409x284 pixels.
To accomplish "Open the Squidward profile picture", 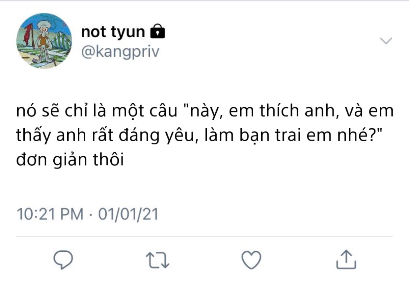I will tap(44, 41).
